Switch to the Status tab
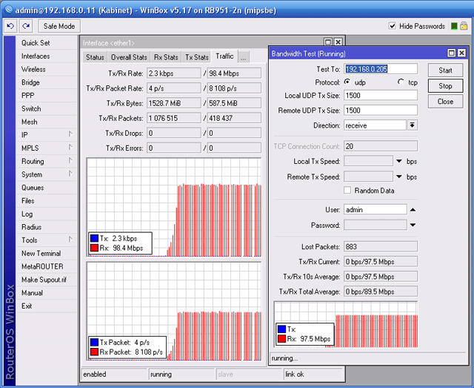474x388 pixels. (x=95, y=57)
